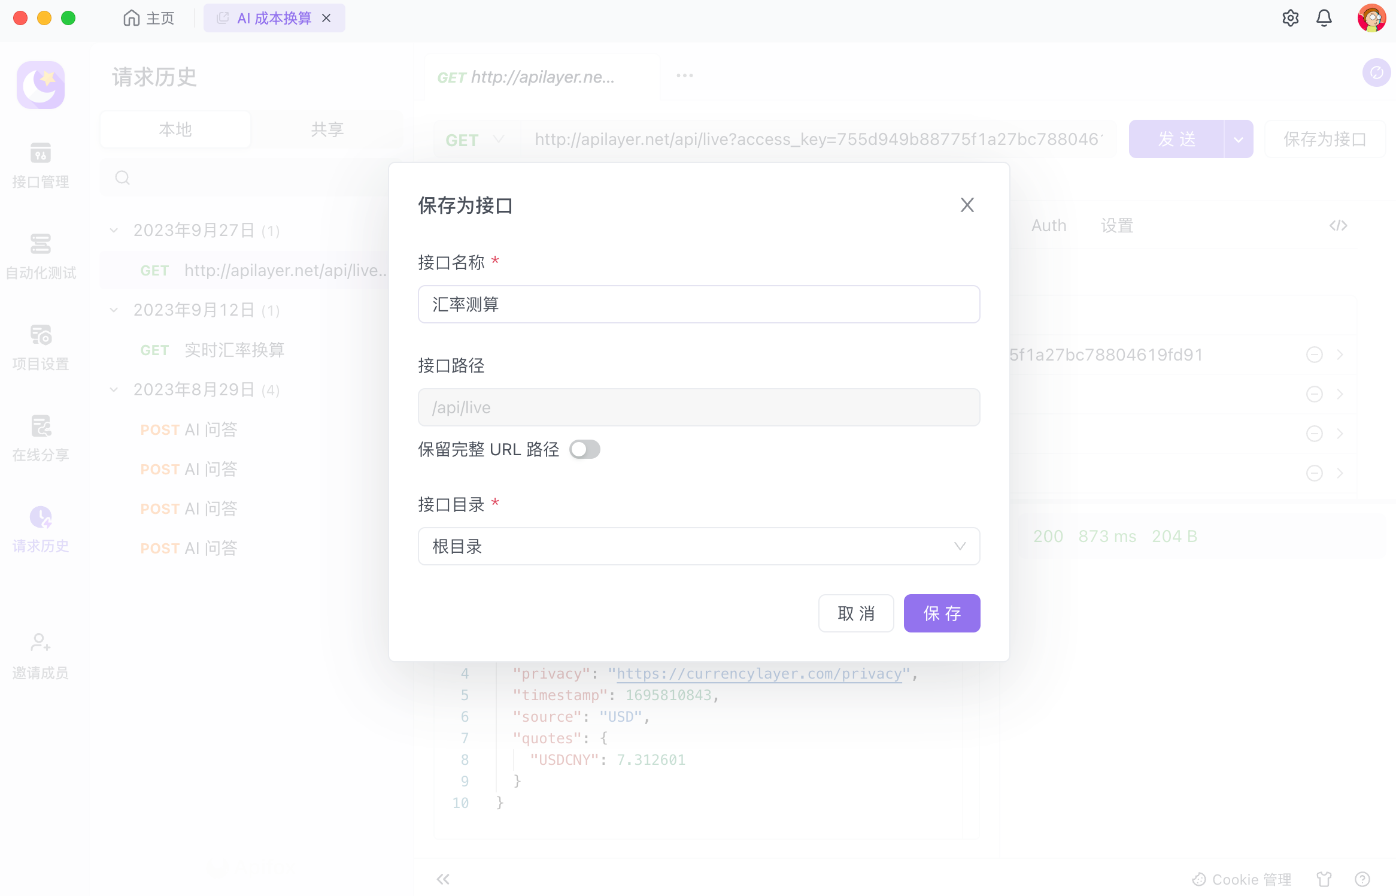This screenshot has width=1396, height=896.
Task: Switch to 共享 history tab
Action: tap(327, 129)
